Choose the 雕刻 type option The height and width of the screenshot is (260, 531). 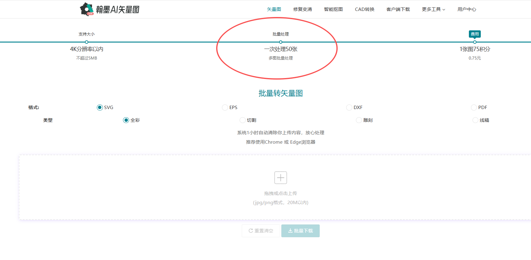tap(359, 120)
